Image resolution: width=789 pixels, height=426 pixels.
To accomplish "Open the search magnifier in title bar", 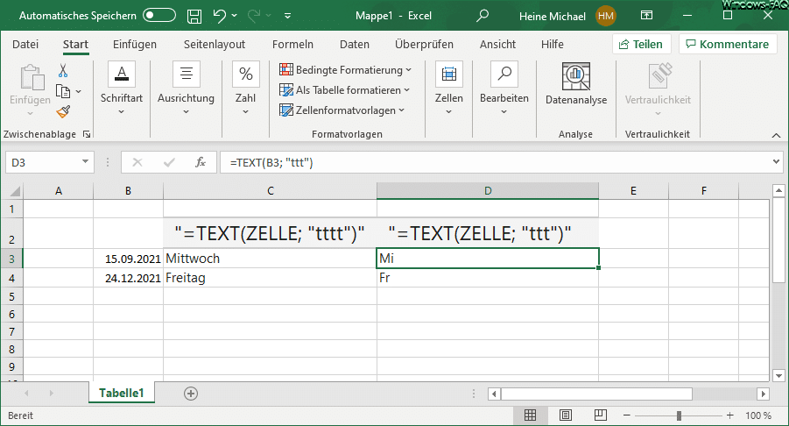I will [x=482, y=16].
